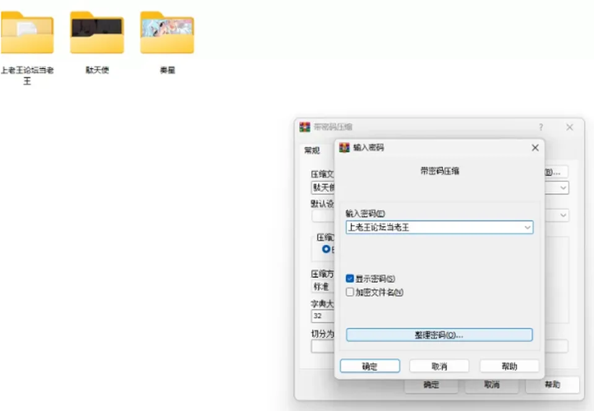Select the blue radio button in background window
The width and height of the screenshot is (594, 411).
pos(326,249)
